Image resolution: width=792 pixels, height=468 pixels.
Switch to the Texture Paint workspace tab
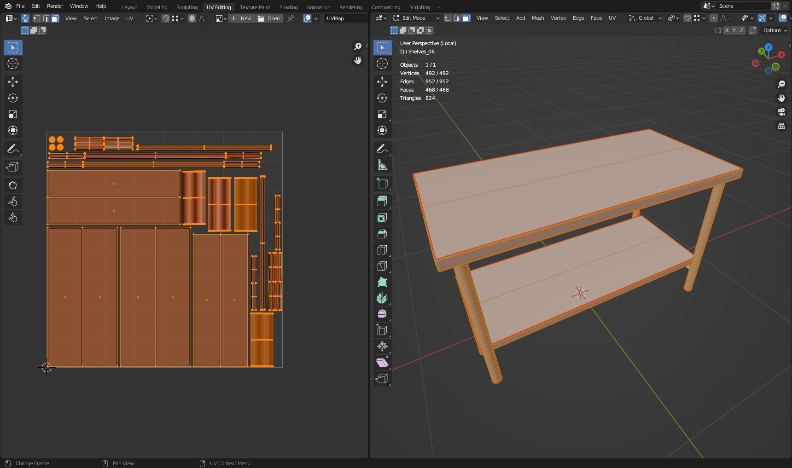[x=255, y=7]
